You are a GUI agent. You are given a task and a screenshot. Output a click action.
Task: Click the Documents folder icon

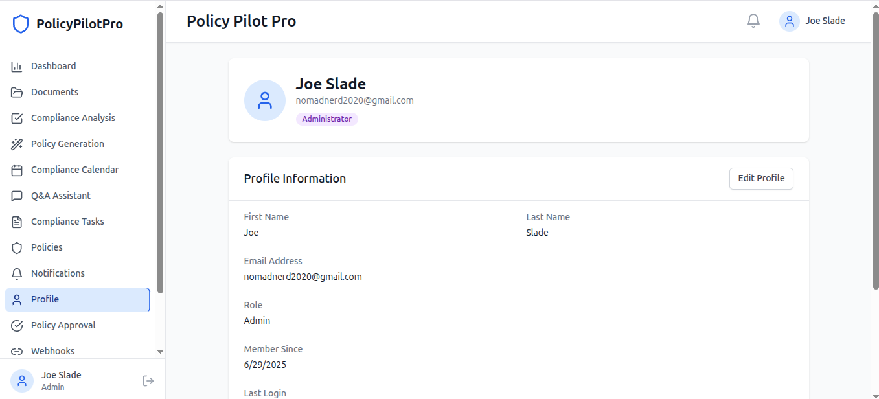tap(17, 92)
